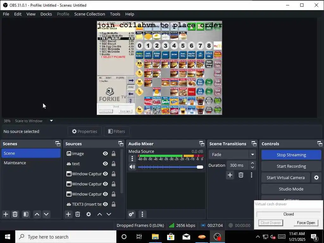Screen dimensions: 324x243
Task: Click Force Open in Virtual cash drawer
Action: pyautogui.click(x=306, y=223)
